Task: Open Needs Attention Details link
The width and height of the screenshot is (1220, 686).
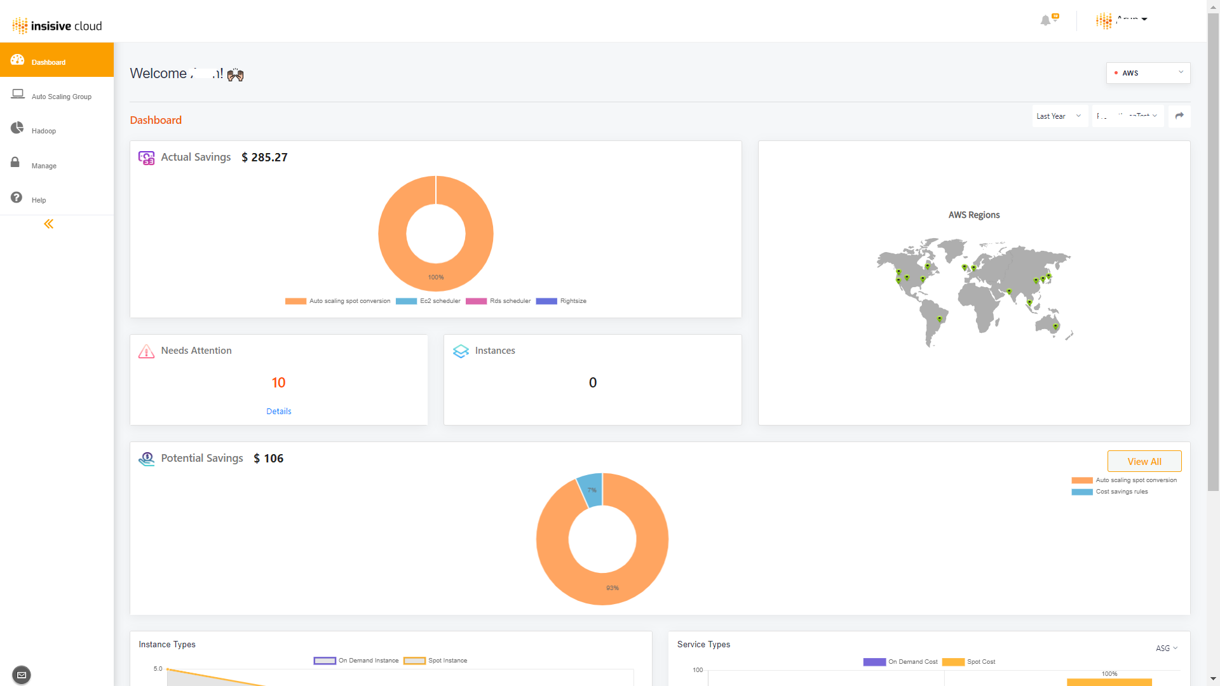Action: pos(278,412)
